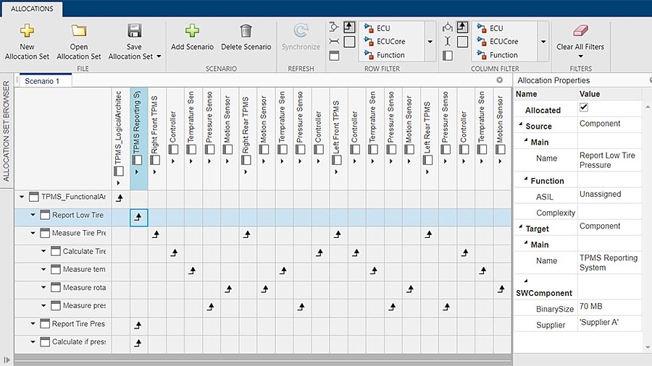Collapse the TPMS_FunctionalArchitecture tree row
This screenshot has height=366, width=652.
[22, 197]
